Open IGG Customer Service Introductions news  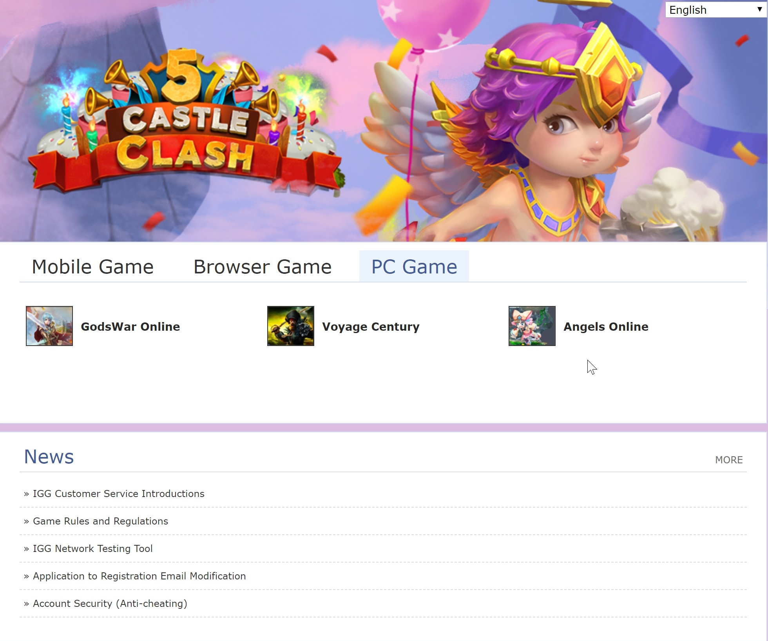118,493
